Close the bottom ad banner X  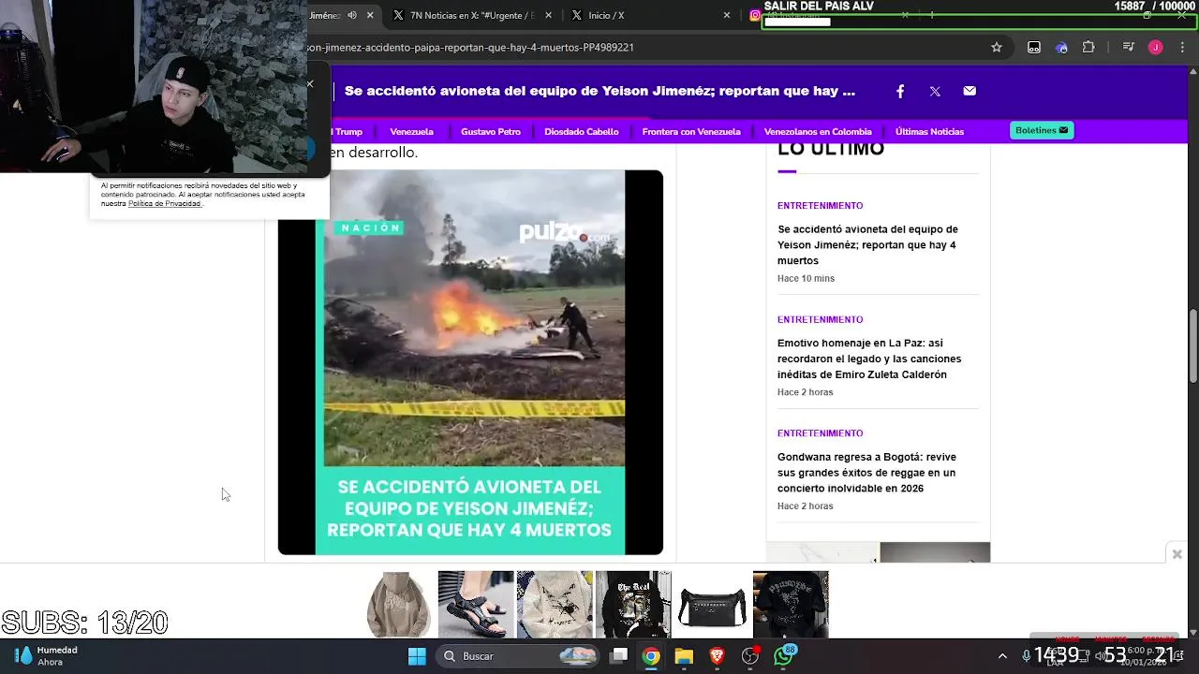click(x=1177, y=554)
